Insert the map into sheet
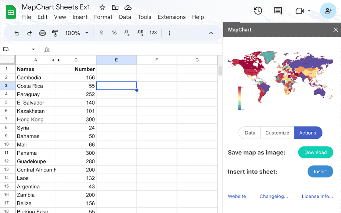Viewport: 341px width, 213px height. tap(320, 171)
